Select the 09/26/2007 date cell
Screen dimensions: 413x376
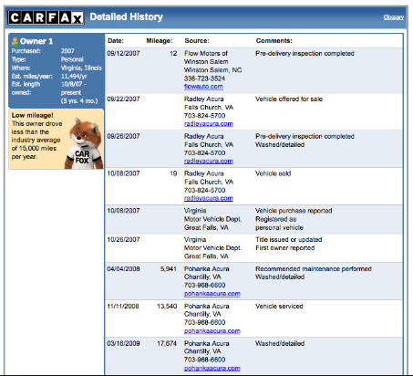point(123,136)
